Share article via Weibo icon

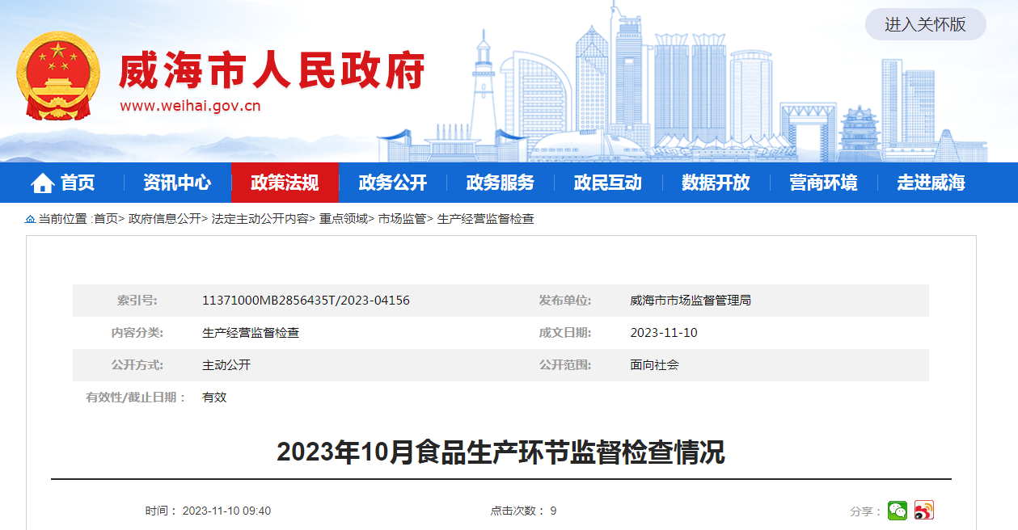923,511
